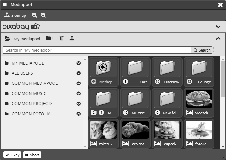
Task: Click the up arrow icon beside Mediap...
Action: tap(94, 82)
